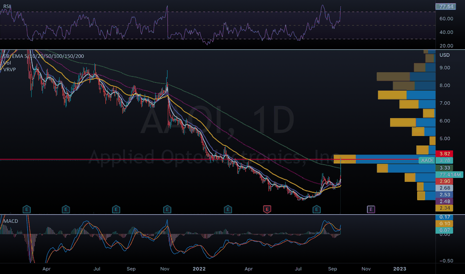Viewport: 465px width, 274px height.
Task: Click the USD currency label on price axis
Action: click(445, 55)
